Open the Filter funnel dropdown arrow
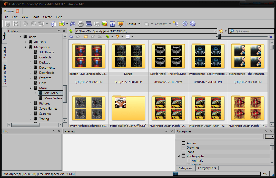The image size is (276, 178). point(122,37)
